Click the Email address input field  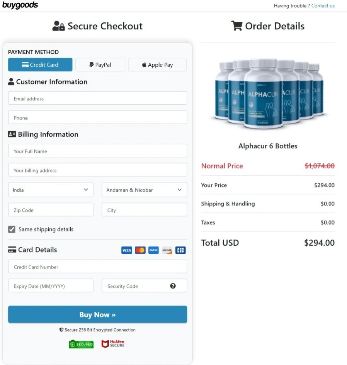pos(97,98)
